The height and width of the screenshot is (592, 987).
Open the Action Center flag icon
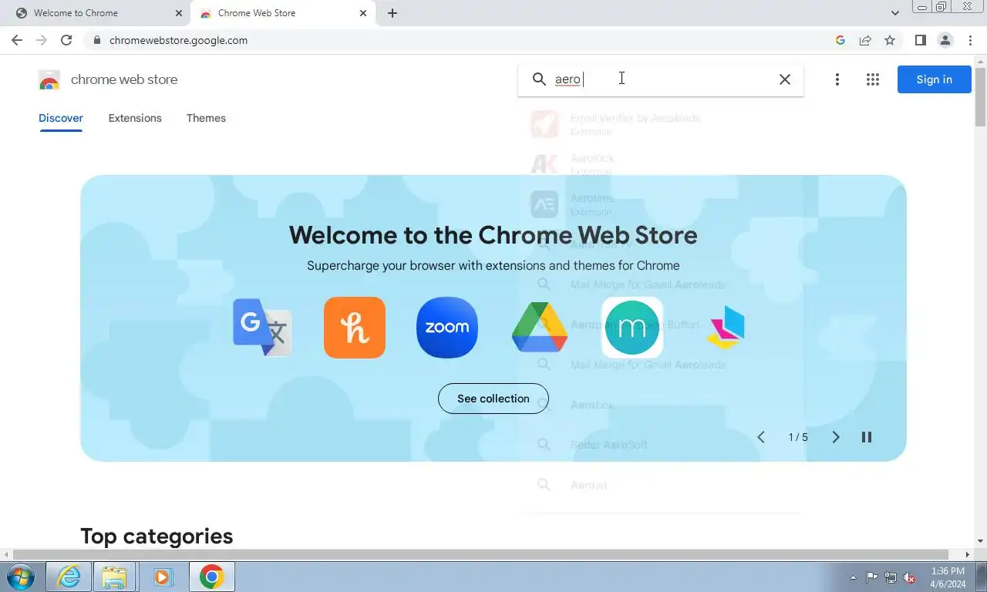[871, 577]
